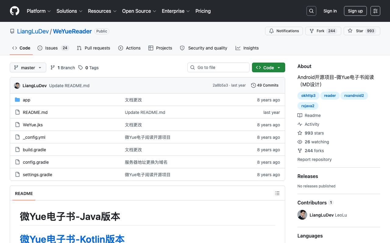
Task: Open the config.gradle file name
Action: tap(36, 162)
